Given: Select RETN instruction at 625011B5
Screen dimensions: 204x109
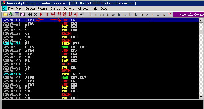Looking at the screenshot, I should point(66,34).
